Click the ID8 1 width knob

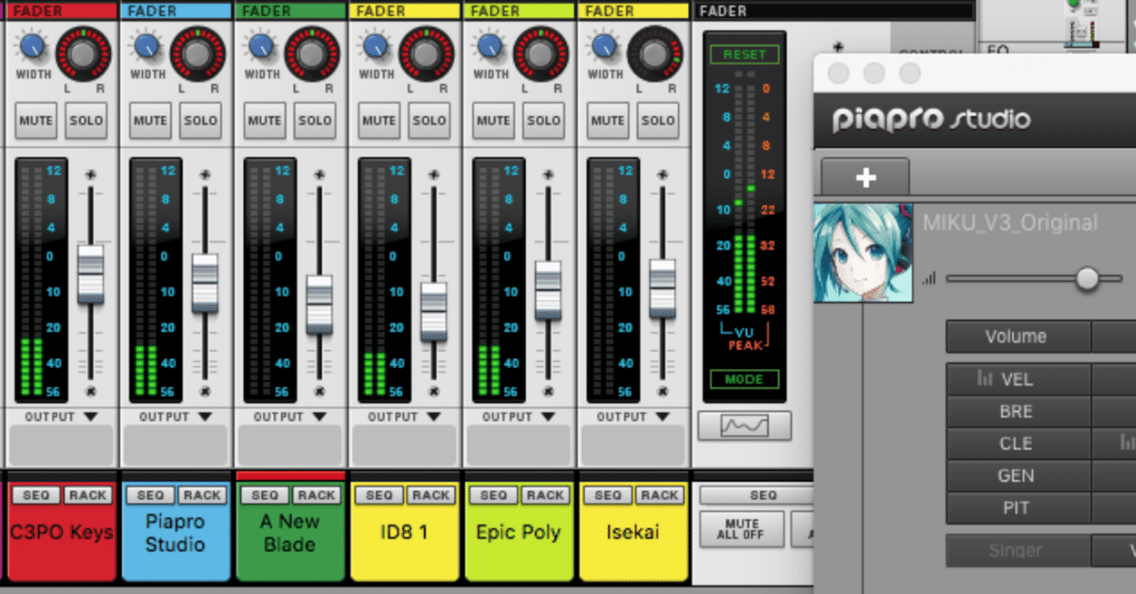[x=376, y=46]
